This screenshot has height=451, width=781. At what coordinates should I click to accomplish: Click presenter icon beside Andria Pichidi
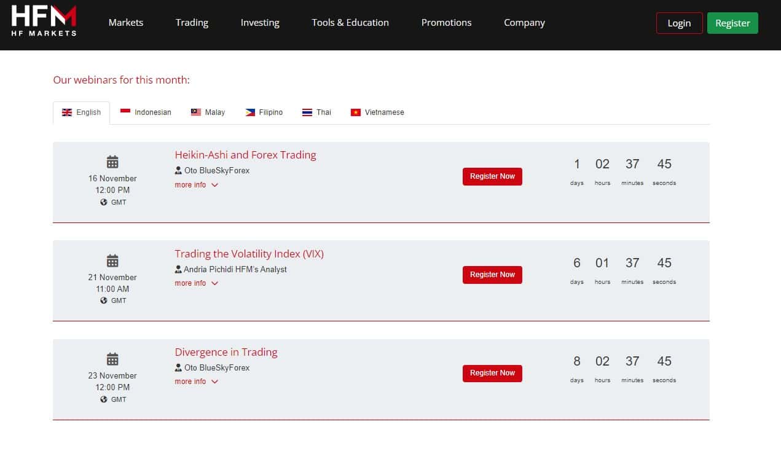(178, 269)
